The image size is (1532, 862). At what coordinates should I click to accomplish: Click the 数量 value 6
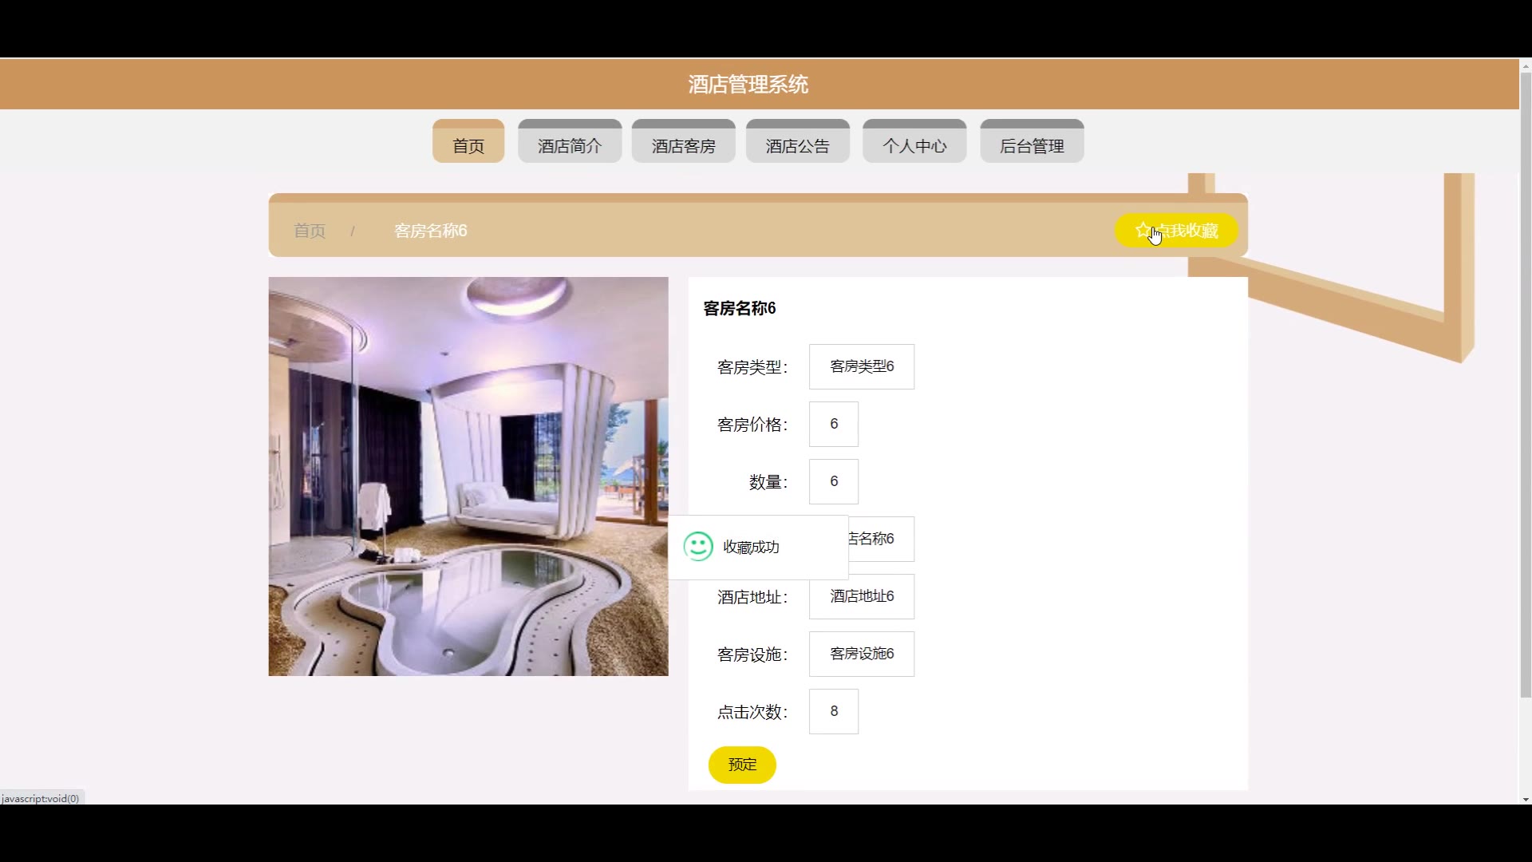(834, 481)
